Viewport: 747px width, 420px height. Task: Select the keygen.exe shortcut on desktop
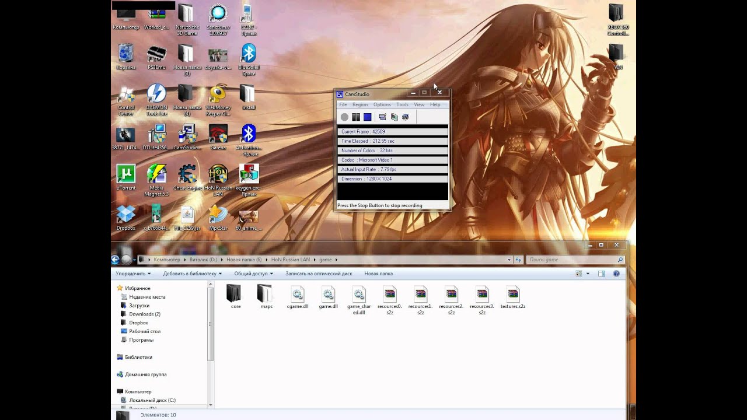point(249,180)
